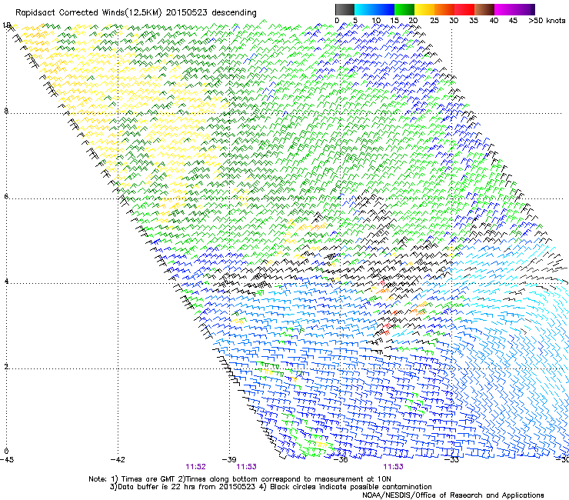
Task: Click longitude label '-33' on the bottom axis
Action: [452, 460]
